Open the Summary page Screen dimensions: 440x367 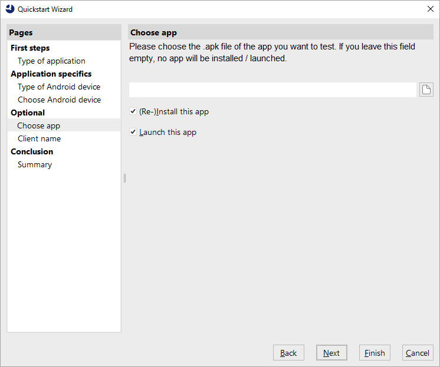(x=35, y=164)
